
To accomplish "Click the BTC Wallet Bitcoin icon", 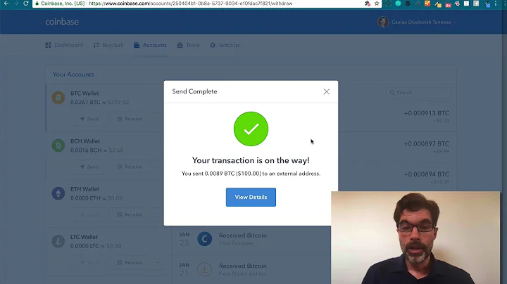I will pyautogui.click(x=58, y=98).
